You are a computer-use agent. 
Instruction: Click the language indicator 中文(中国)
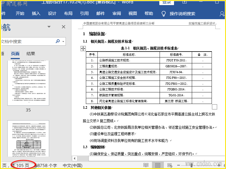(x=73, y=166)
